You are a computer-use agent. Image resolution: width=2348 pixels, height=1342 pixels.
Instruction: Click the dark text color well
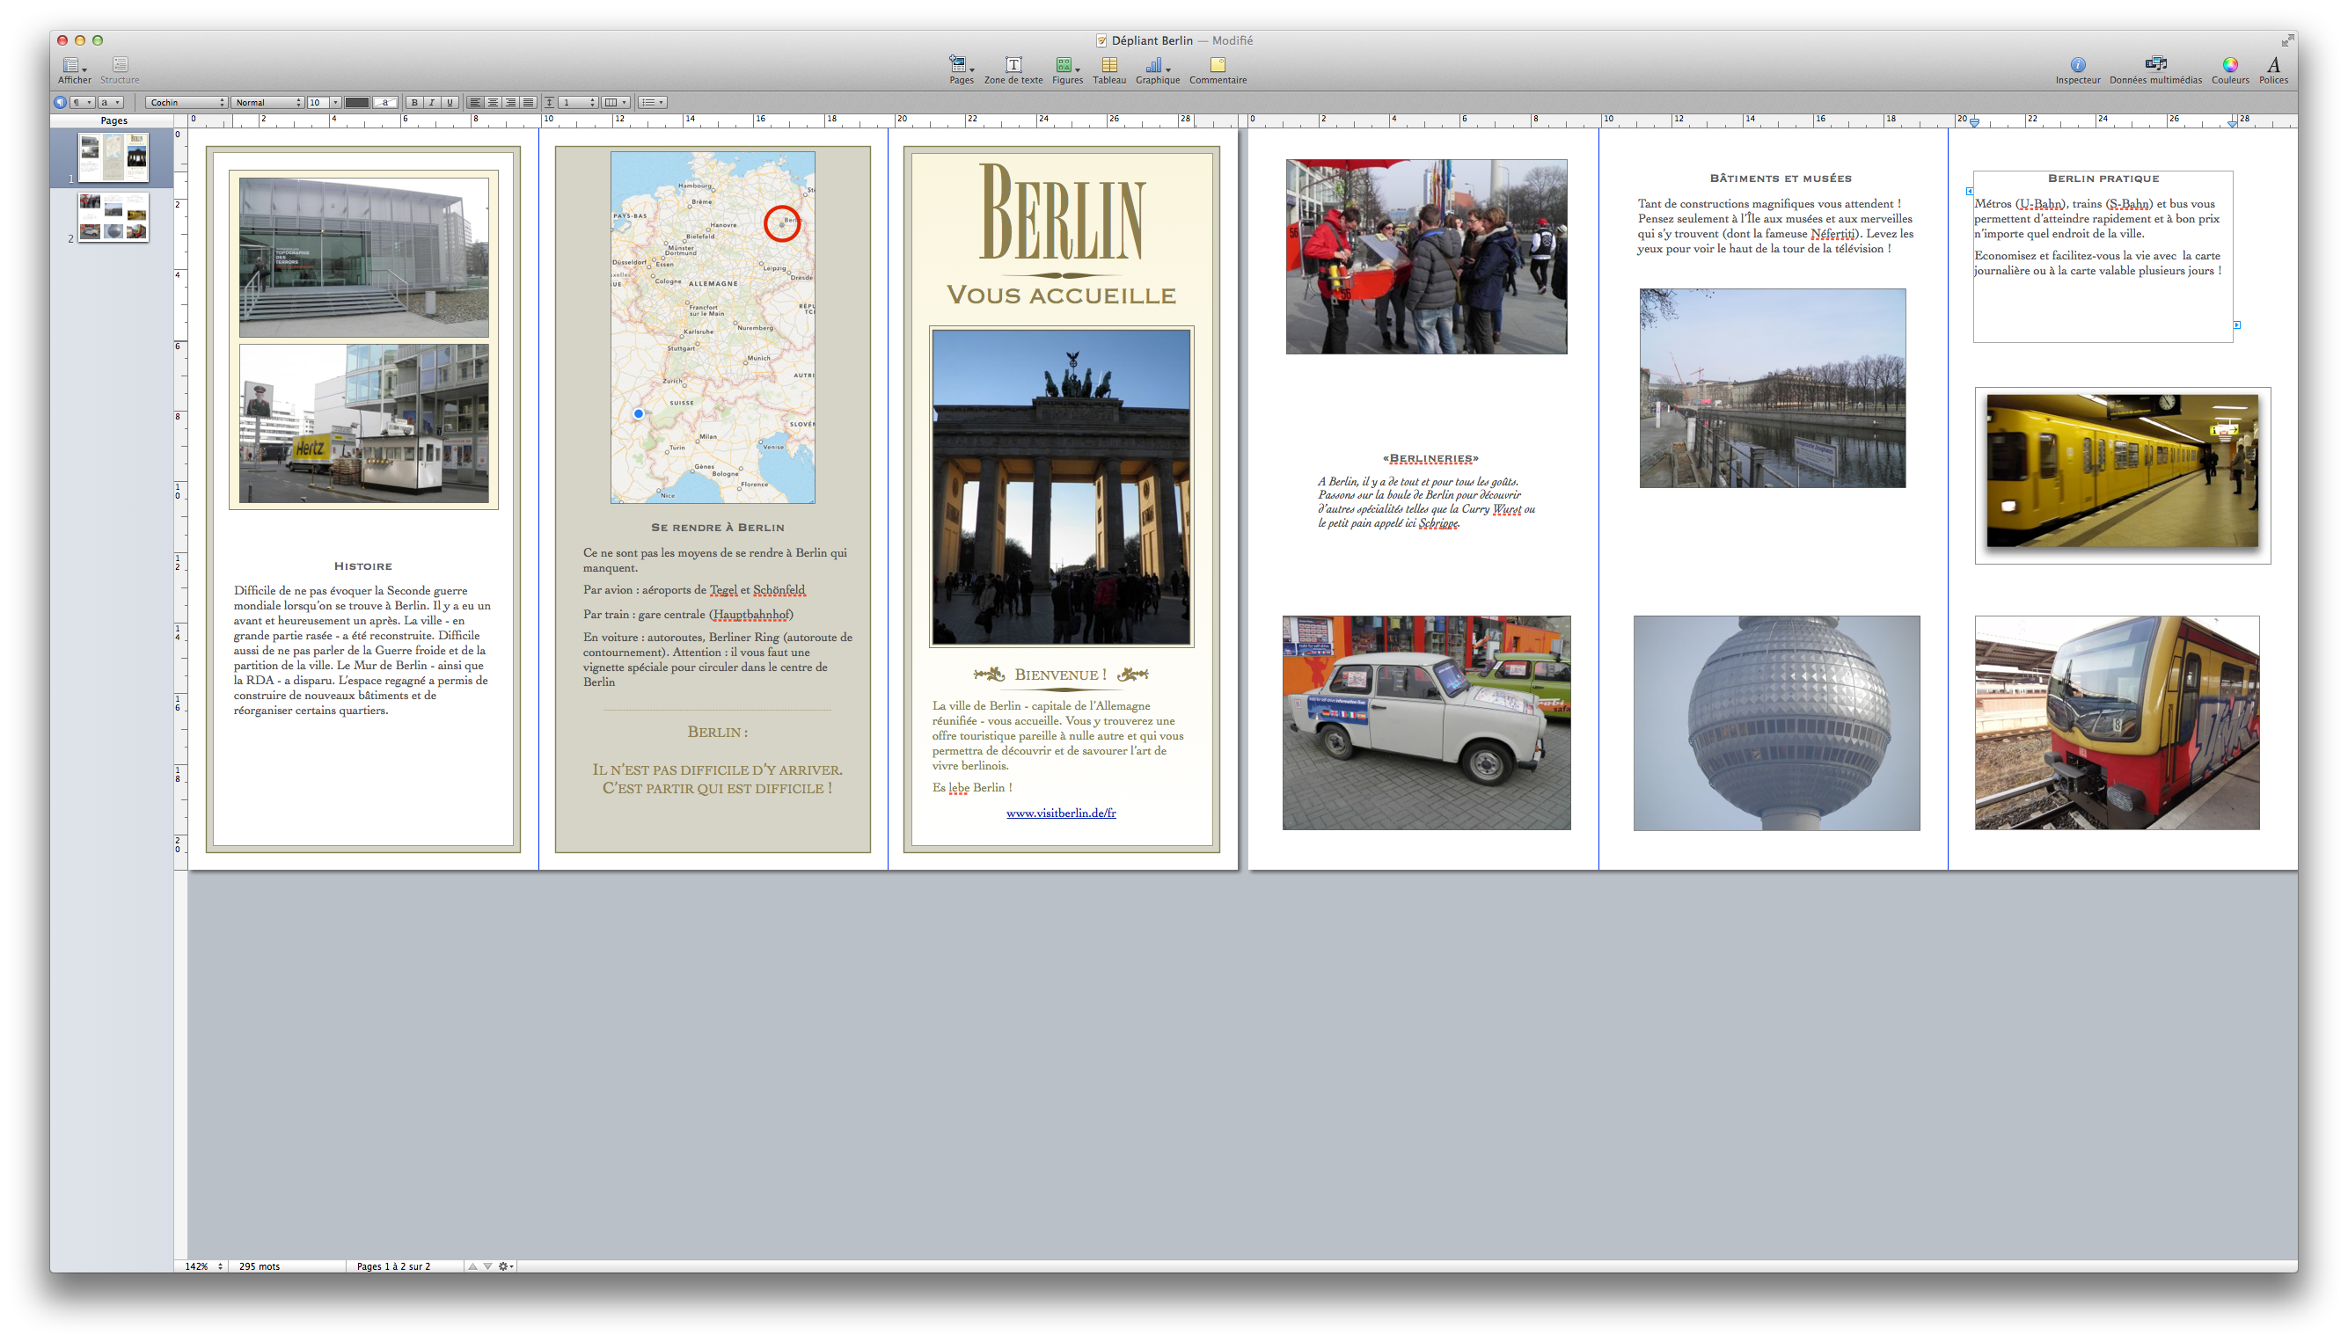(x=357, y=102)
